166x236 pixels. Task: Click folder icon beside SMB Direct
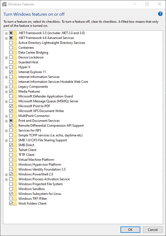(x=15, y=145)
